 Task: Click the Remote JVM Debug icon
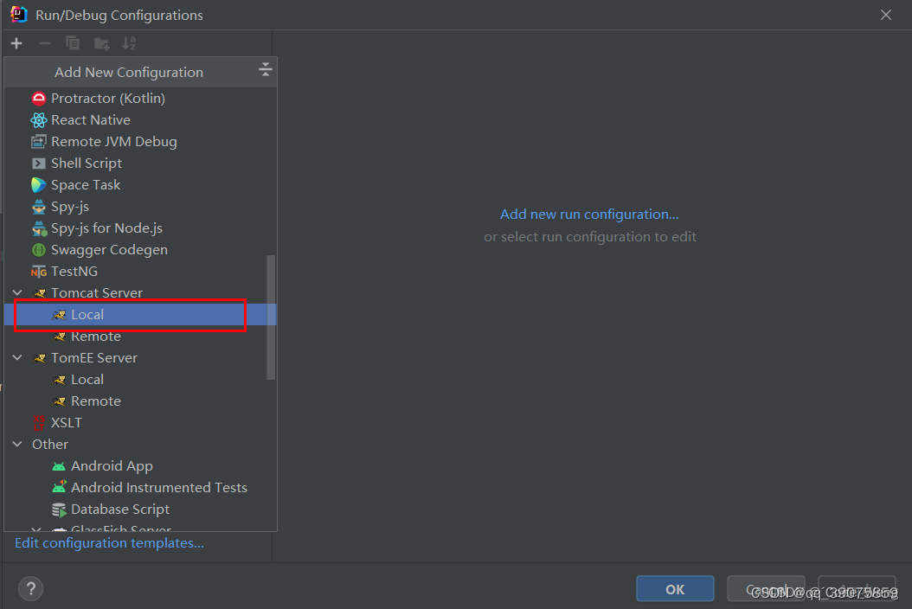tap(38, 141)
